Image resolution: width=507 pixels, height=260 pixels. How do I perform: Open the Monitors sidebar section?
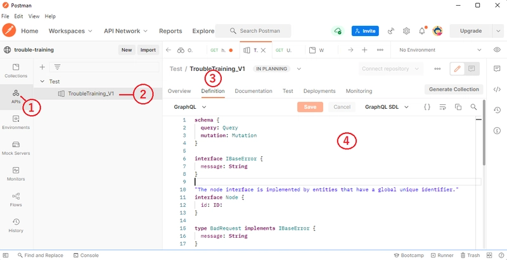click(x=16, y=173)
